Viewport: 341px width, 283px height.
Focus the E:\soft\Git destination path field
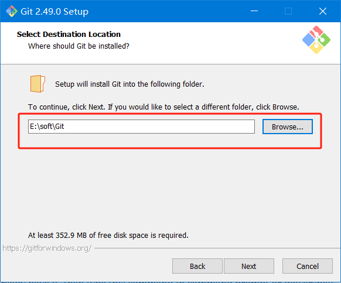[141, 127]
